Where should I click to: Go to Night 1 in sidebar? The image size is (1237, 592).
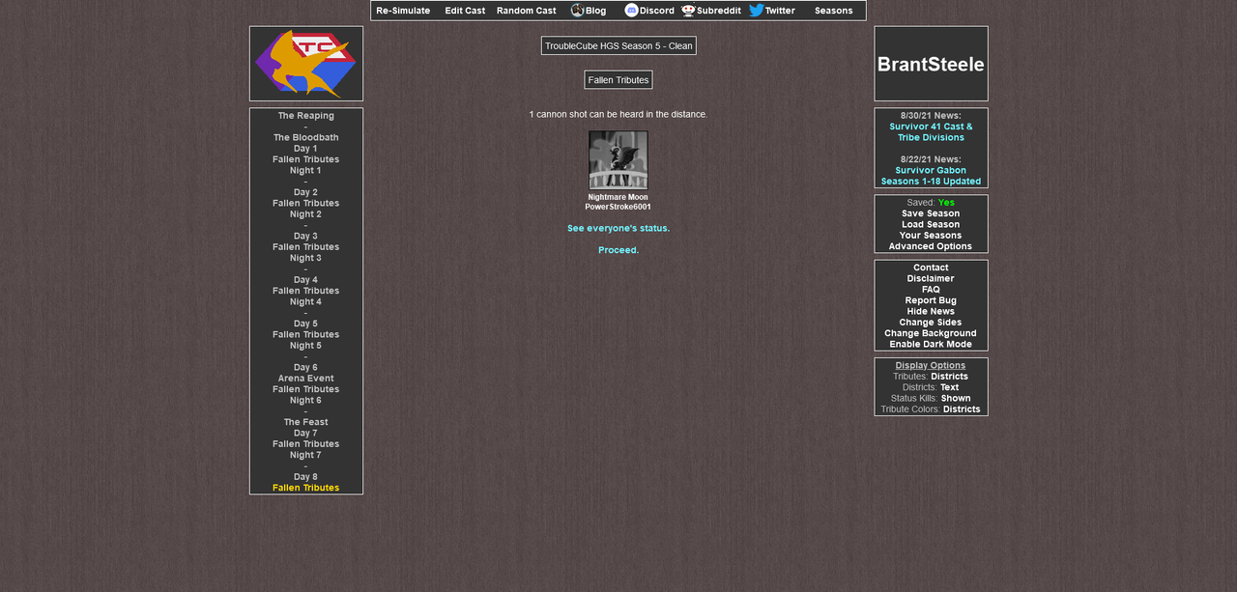306,171
